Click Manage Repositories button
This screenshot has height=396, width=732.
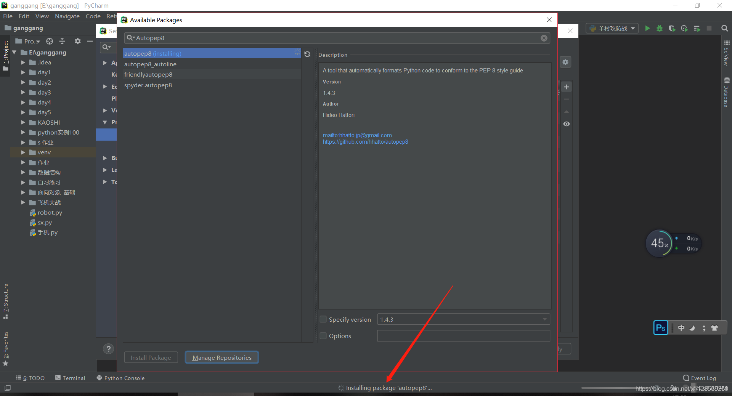point(222,358)
